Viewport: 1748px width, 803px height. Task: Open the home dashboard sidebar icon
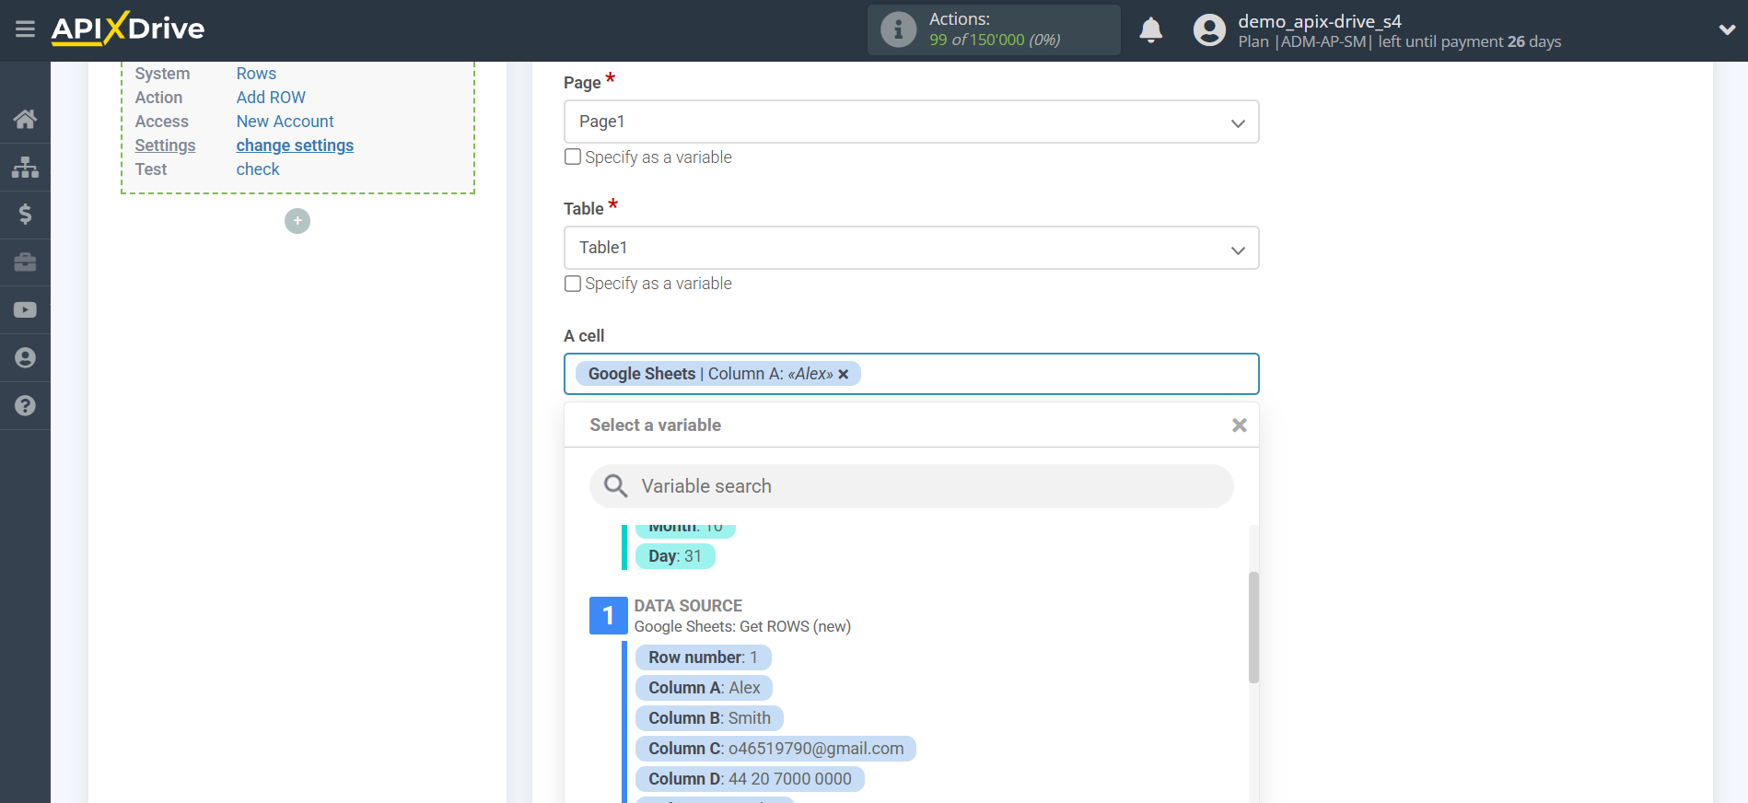tap(25, 119)
